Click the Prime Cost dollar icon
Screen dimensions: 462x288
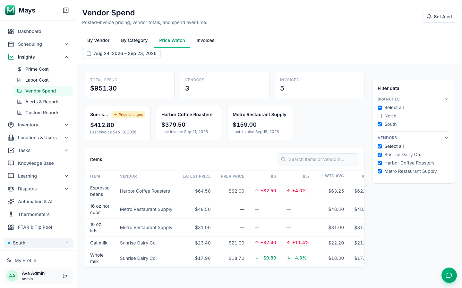tap(20, 69)
